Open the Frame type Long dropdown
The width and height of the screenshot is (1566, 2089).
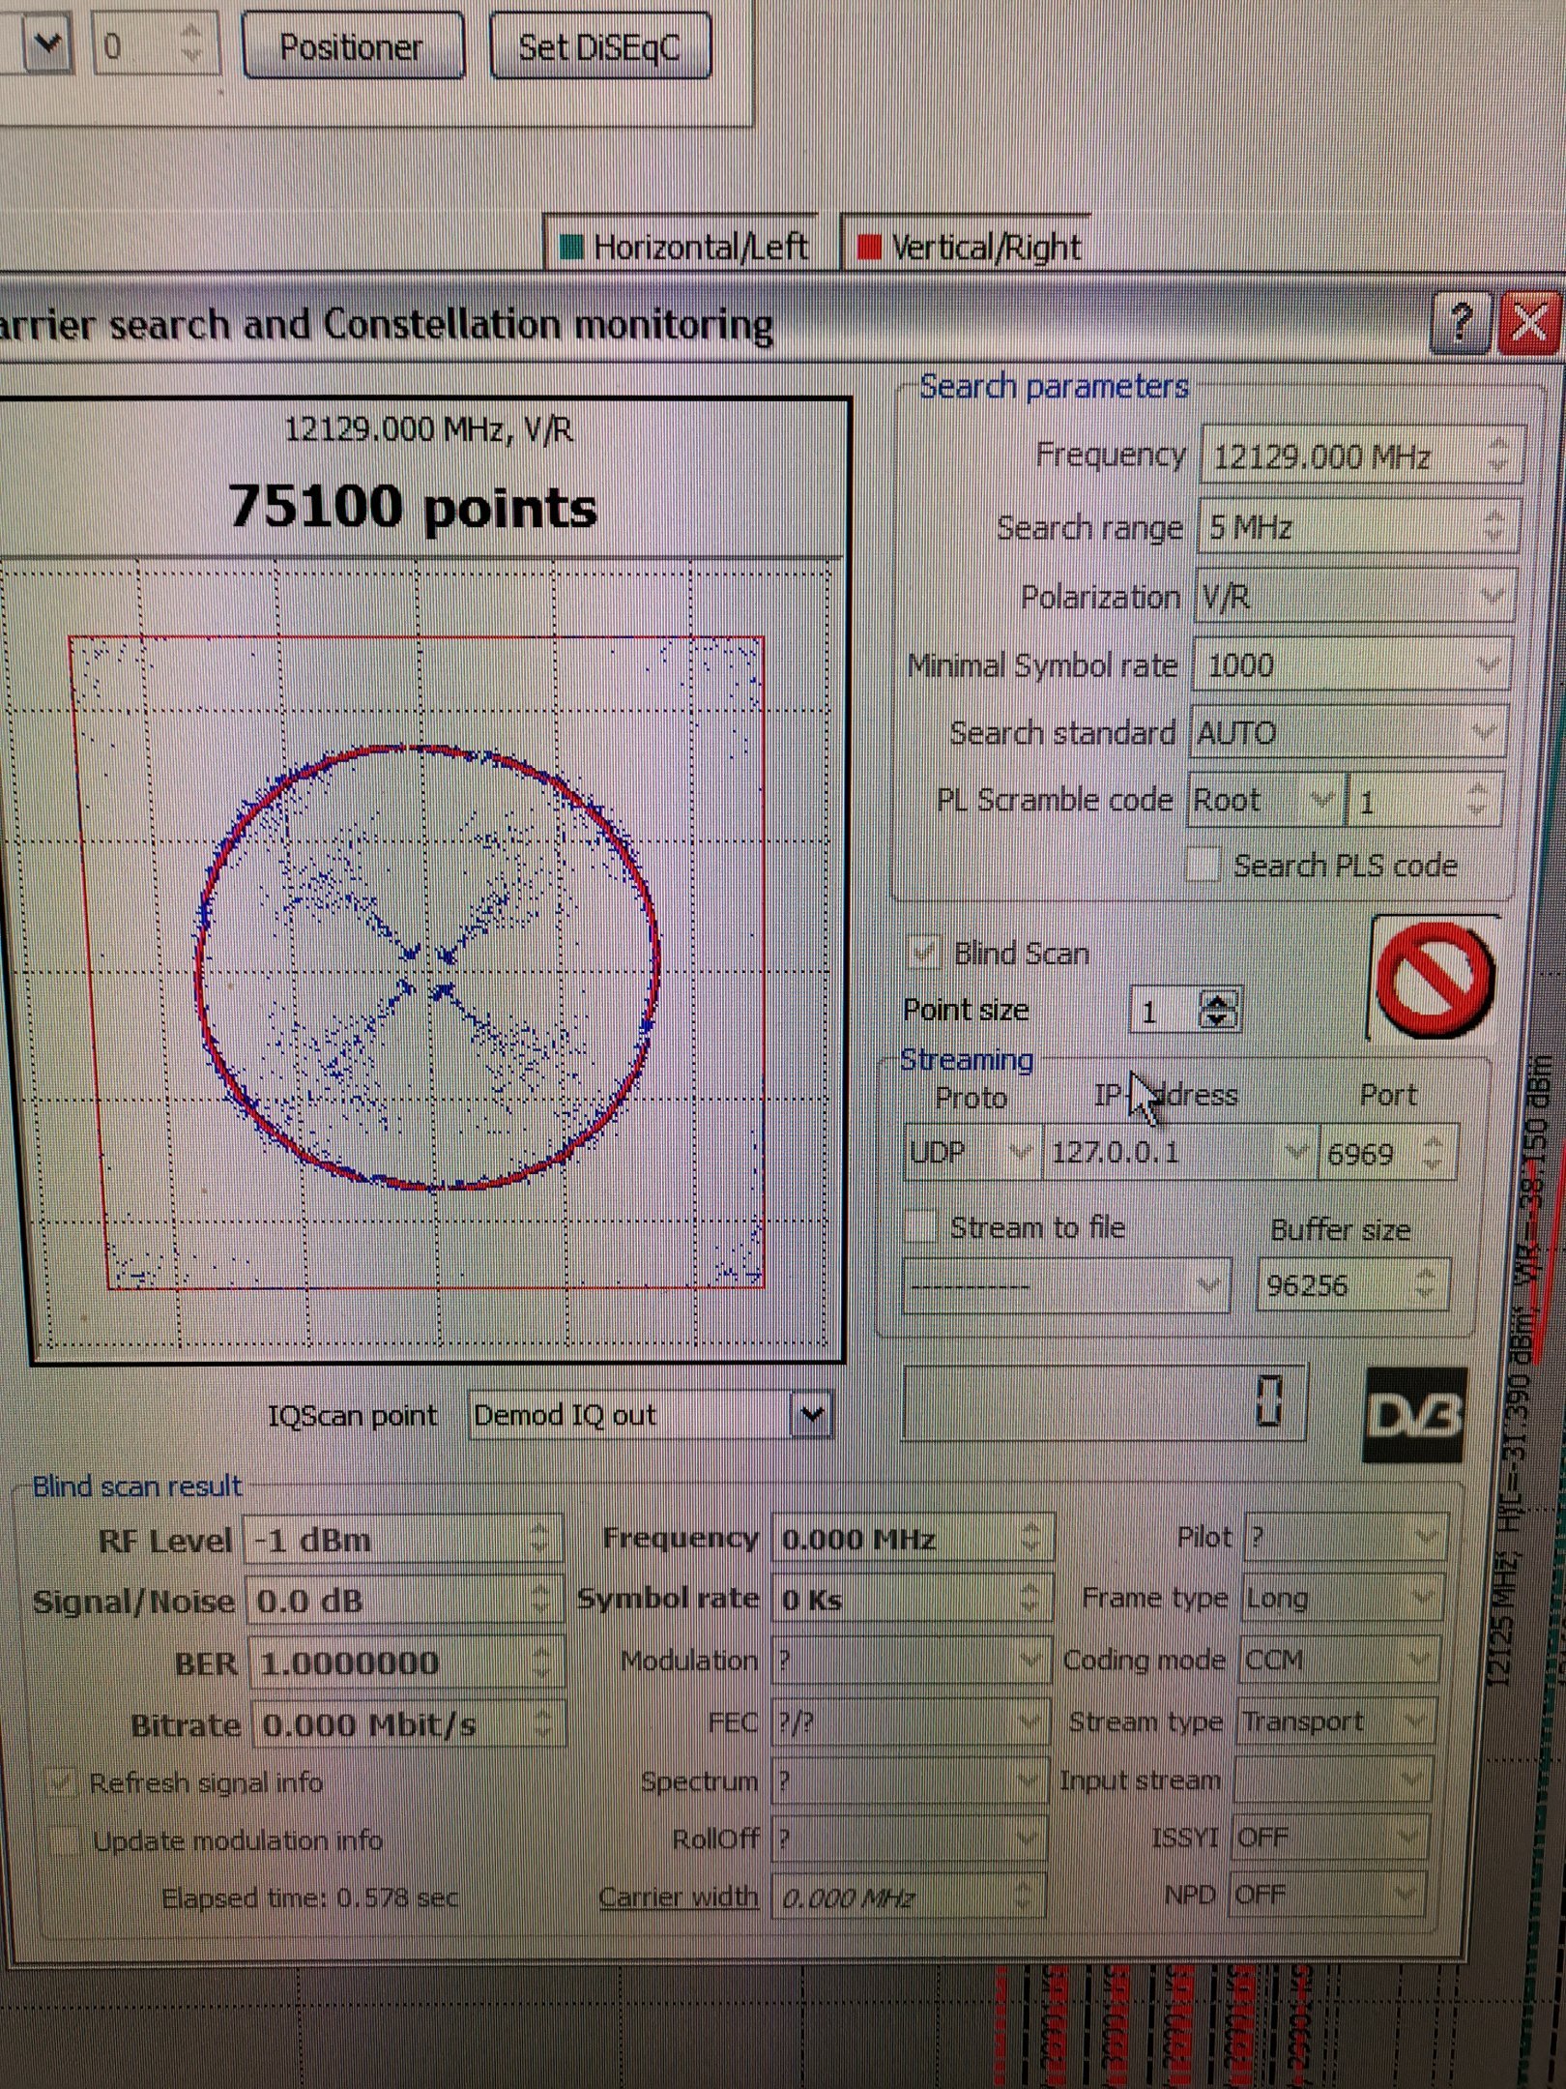tap(1341, 1598)
